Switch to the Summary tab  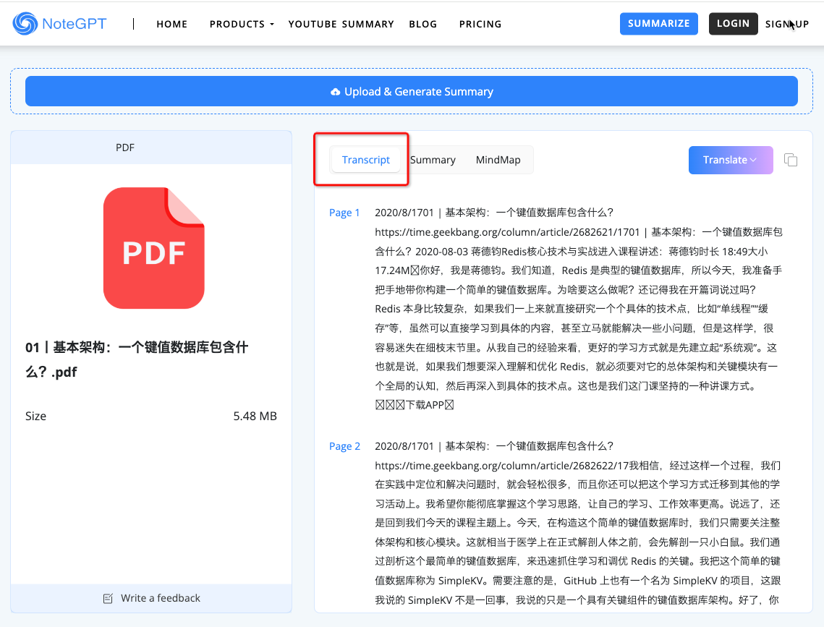[433, 160]
